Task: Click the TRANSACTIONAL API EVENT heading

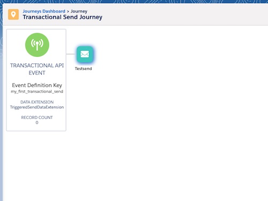Action: (37, 69)
